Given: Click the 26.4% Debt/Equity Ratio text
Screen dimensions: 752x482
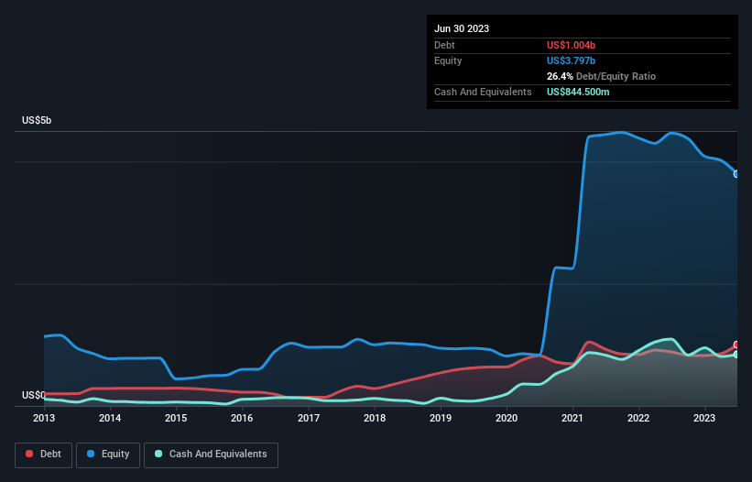Looking at the screenshot, I should (x=601, y=76).
